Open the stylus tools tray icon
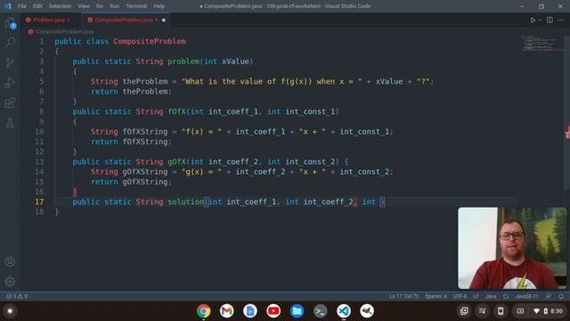Image resolution: width=570 pixels, height=321 pixels. click(x=483, y=311)
